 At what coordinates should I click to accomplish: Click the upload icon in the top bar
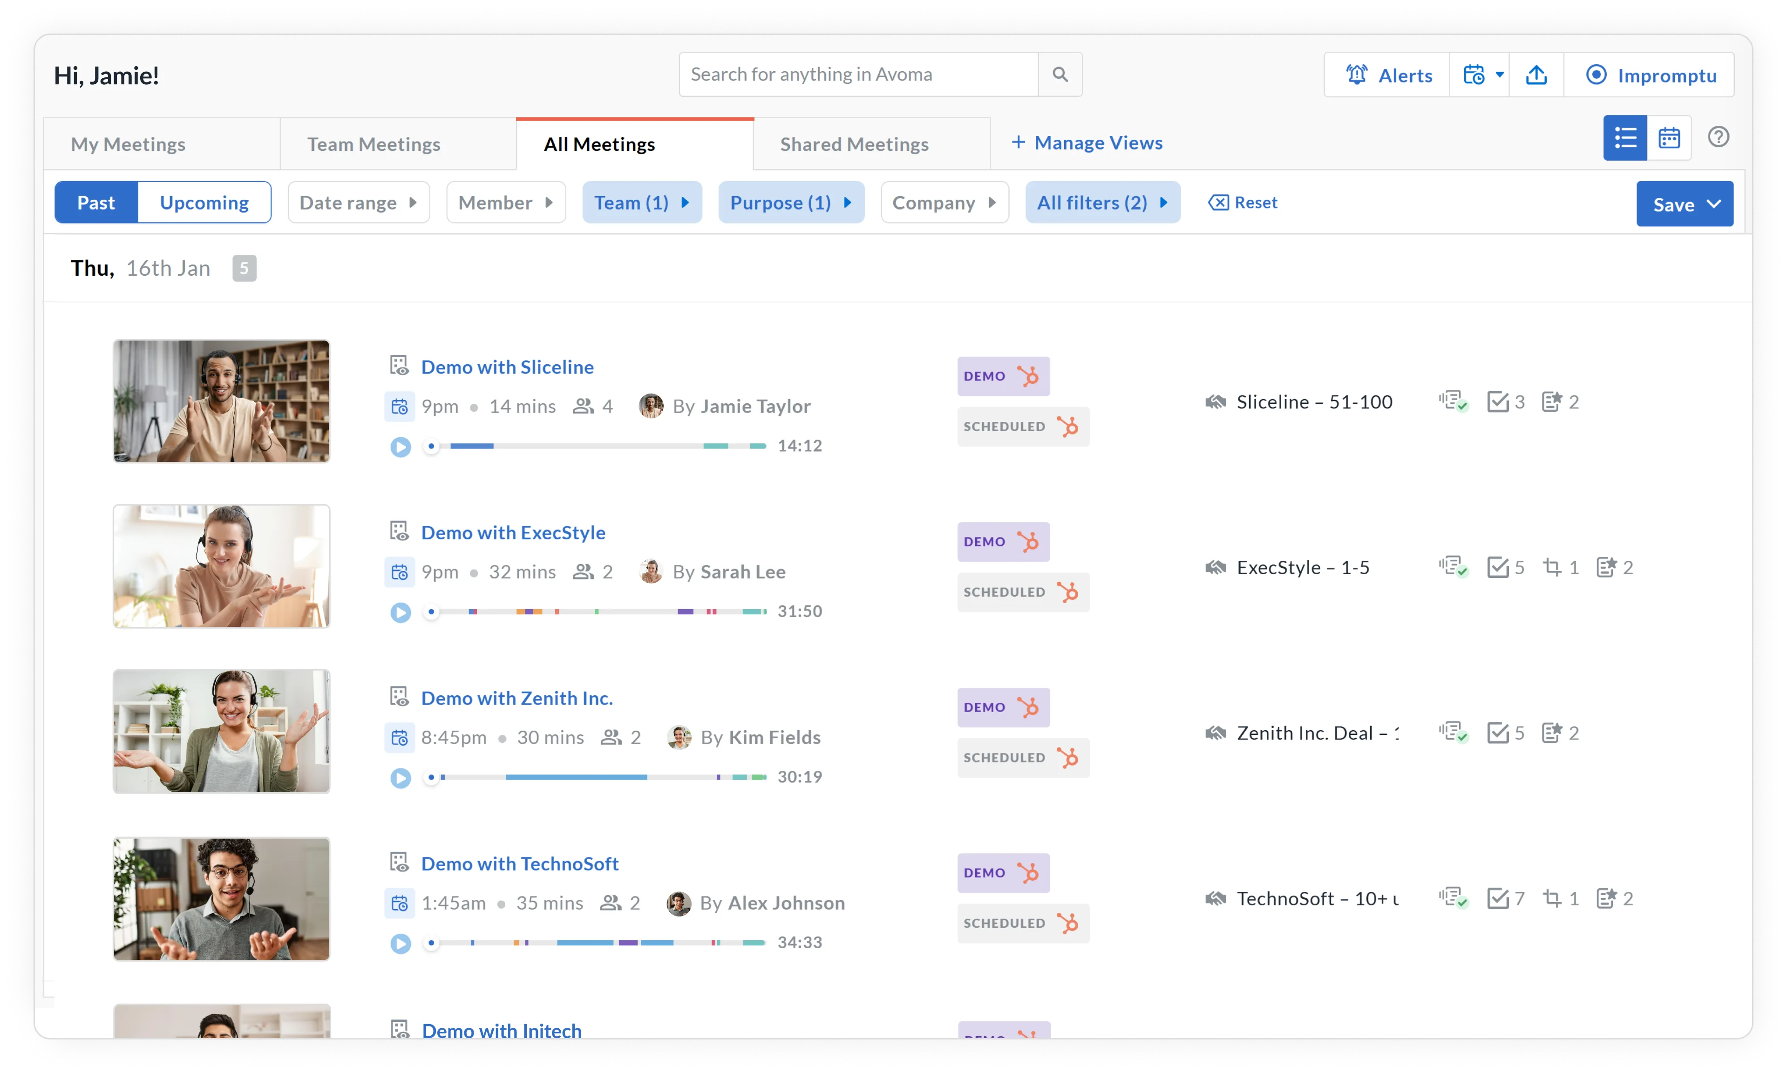(1536, 75)
